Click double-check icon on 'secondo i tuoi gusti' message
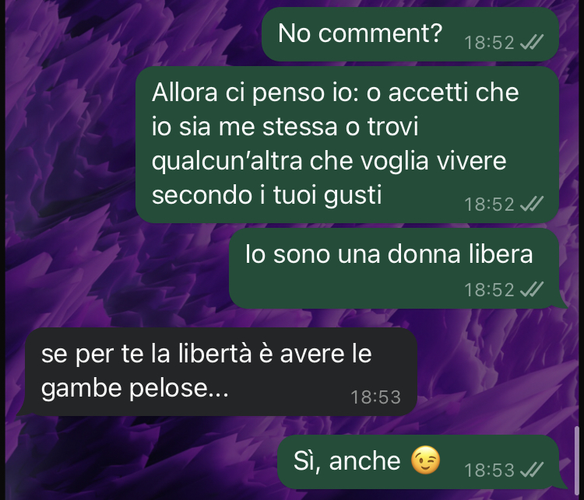The image size is (584, 500). coord(532,204)
